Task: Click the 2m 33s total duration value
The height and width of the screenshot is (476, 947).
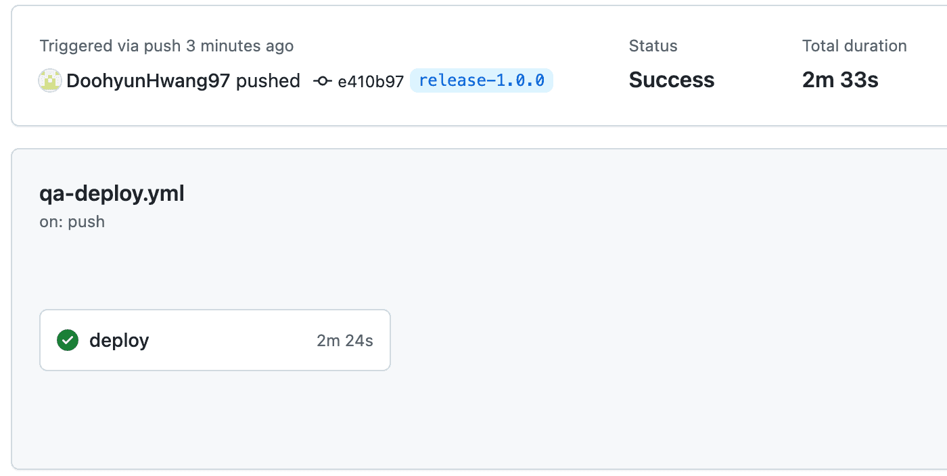Action: pyautogui.click(x=839, y=80)
